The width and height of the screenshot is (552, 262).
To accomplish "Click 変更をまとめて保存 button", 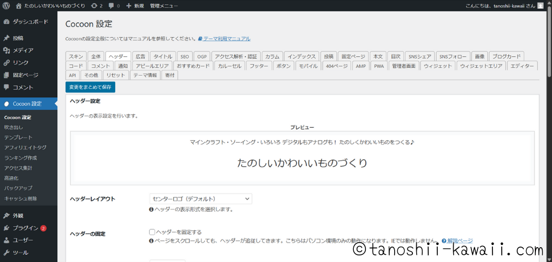I will click(x=91, y=87).
